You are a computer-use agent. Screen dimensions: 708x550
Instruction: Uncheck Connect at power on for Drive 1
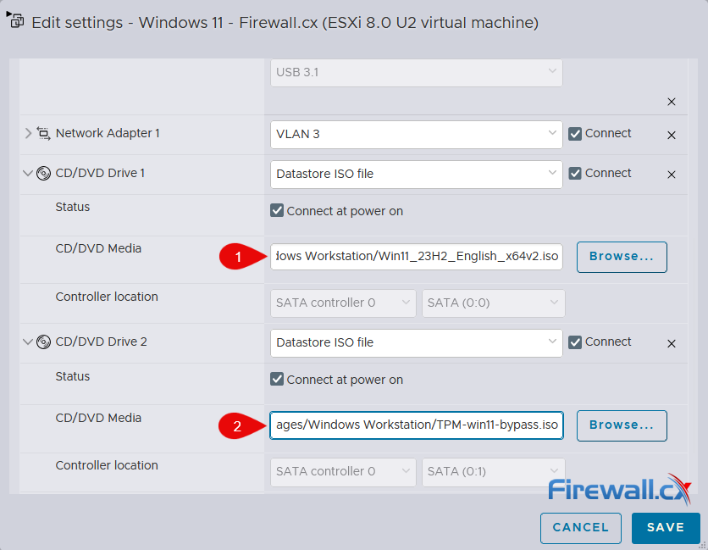(x=277, y=210)
